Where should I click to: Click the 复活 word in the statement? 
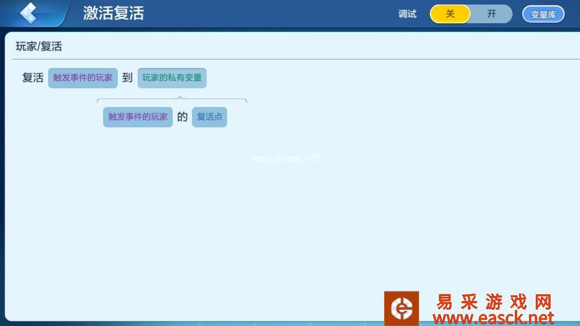[33, 78]
